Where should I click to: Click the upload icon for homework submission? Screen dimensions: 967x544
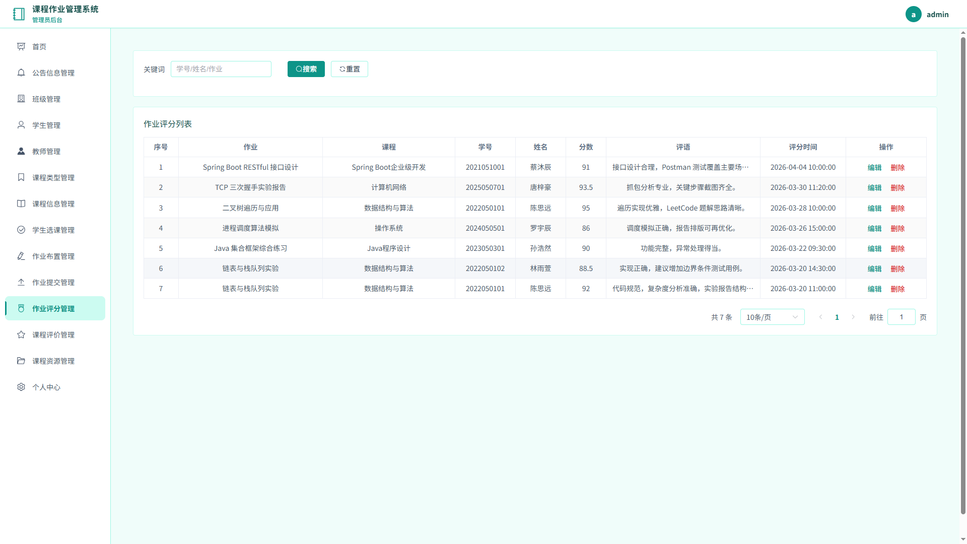tap(21, 282)
